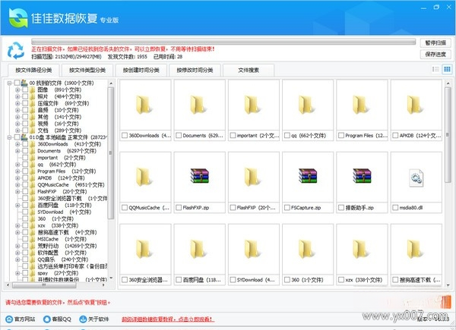Expand the 360Downloads tree node
Screen dimensions: 456x330
(17, 144)
